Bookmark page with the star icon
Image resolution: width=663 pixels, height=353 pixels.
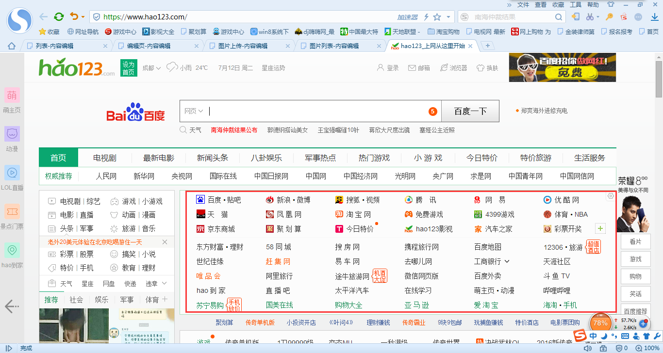coord(437,17)
